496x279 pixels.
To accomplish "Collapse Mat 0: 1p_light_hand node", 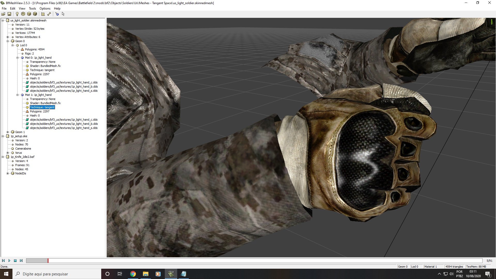I will click(x=18, y=58).
